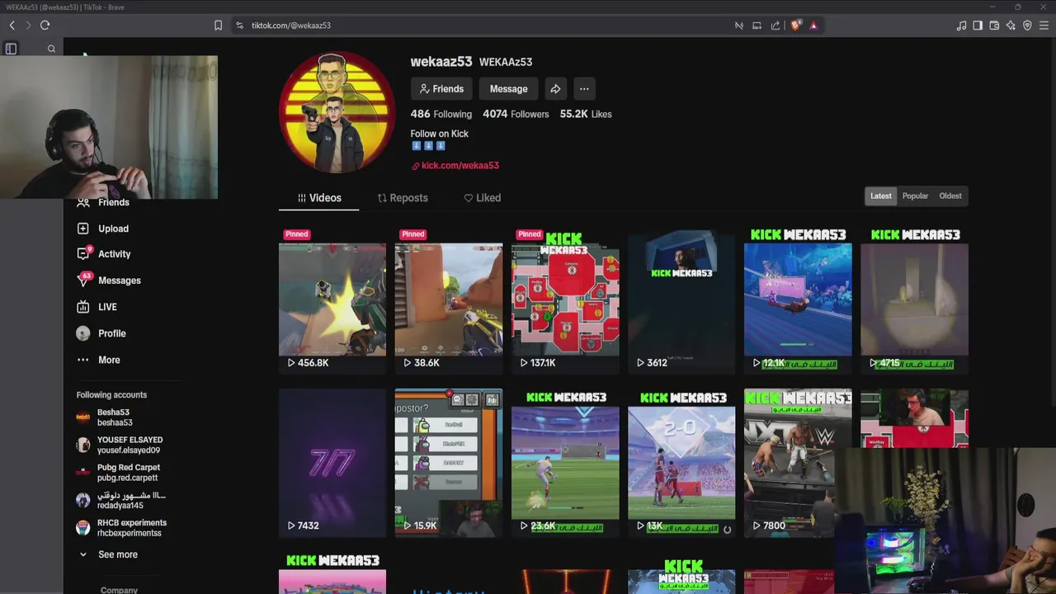
Task: Open Activity in the sidebar
Action: [114, 254]
